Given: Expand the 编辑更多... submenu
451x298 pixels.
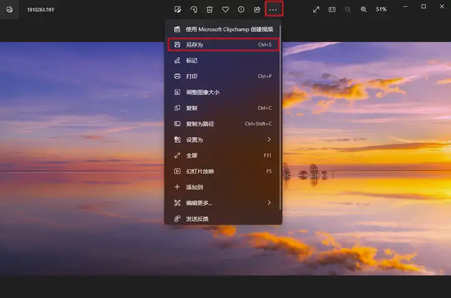Looking at the screenshot, I should point(223,203).
